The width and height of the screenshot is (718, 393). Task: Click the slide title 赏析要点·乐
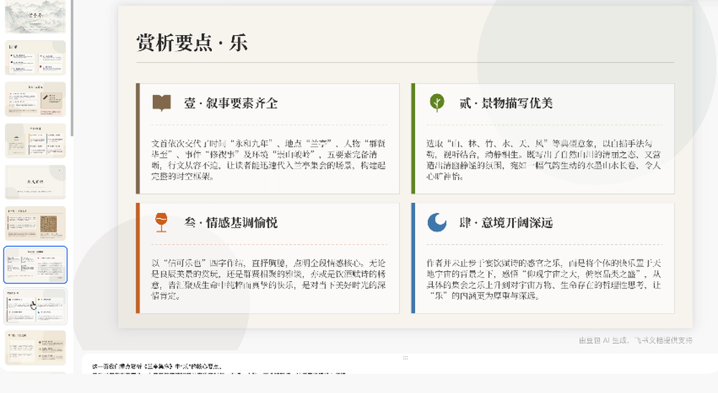(192, 43)
